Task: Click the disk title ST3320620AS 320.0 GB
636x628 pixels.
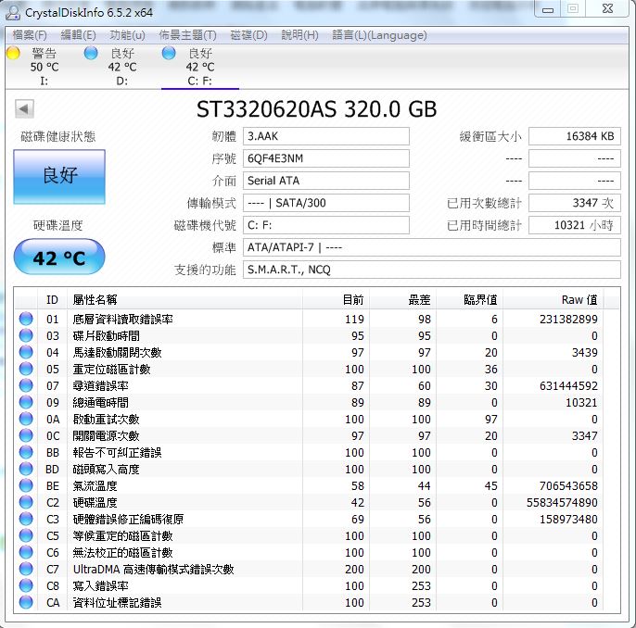Action: tap(316, 109)
